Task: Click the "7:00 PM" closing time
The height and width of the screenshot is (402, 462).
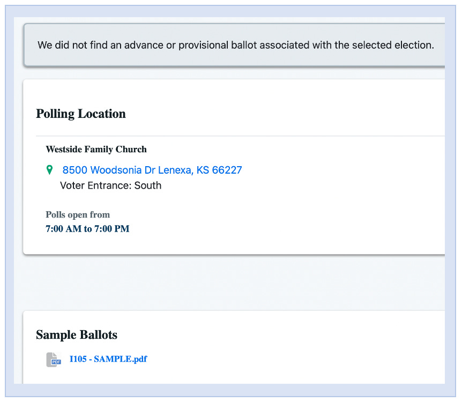Action: pyautogui.click(x=111, y=229)
